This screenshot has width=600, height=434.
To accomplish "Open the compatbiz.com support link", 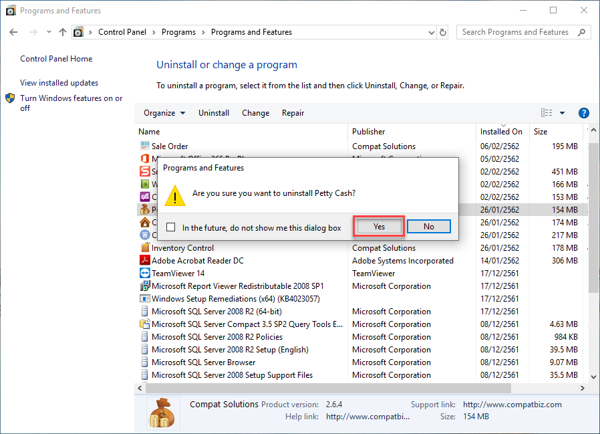I will point(512,405).
